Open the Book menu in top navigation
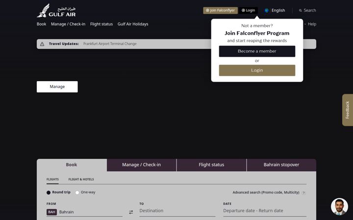The height and width of the screenshot is (220, 353). pos(41,24)
